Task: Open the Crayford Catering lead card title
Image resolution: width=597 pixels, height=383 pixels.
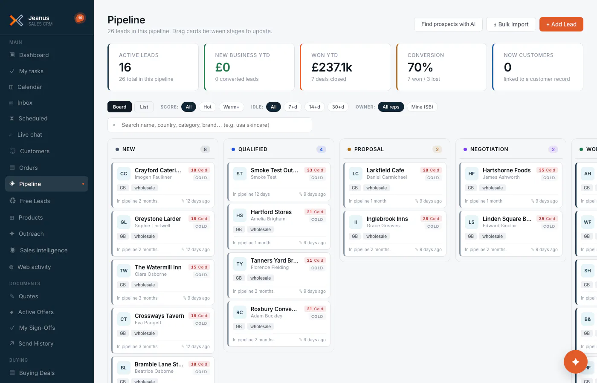Action: pos(158,170)
